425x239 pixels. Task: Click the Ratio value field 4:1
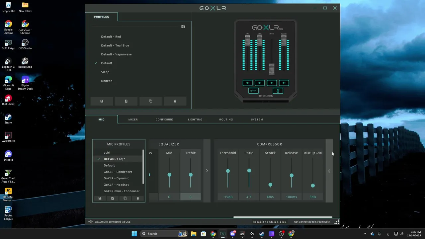coord(249,197)
